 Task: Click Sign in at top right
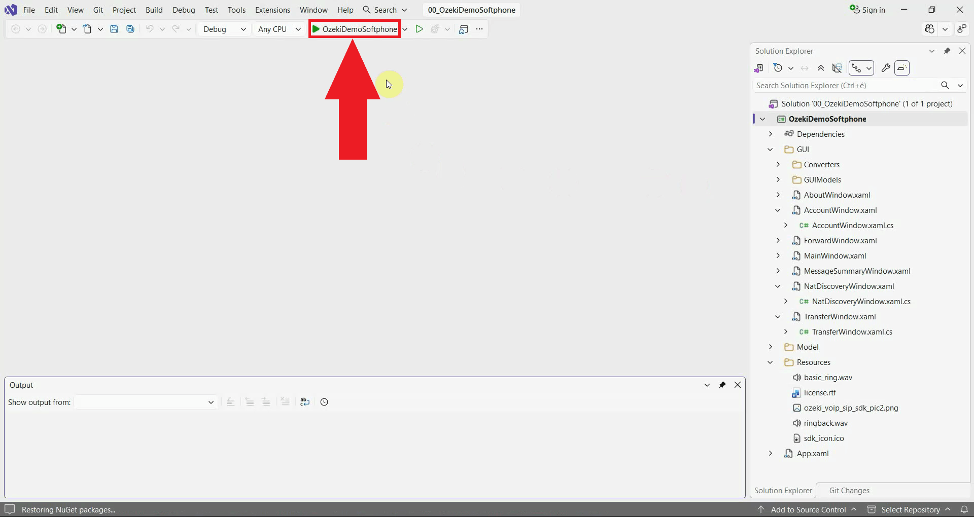tap(867, 10)
